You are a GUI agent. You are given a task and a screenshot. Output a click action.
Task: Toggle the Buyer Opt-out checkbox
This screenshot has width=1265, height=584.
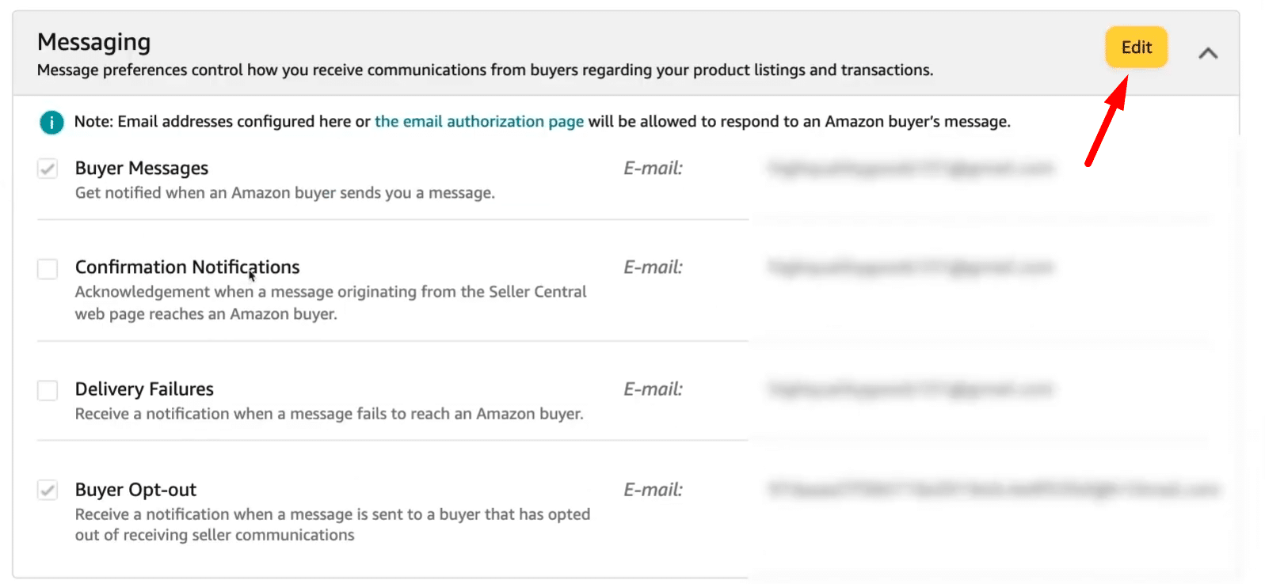[48, 491]
